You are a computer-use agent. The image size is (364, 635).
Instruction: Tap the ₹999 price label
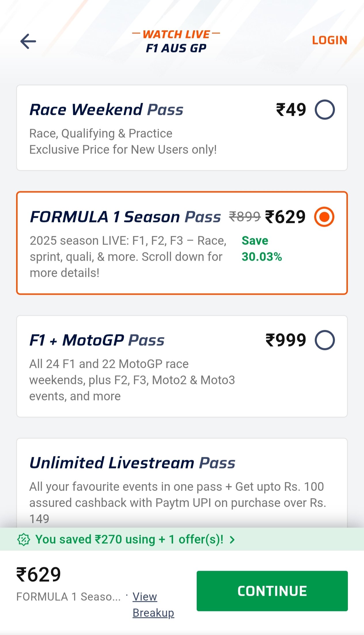286,340
